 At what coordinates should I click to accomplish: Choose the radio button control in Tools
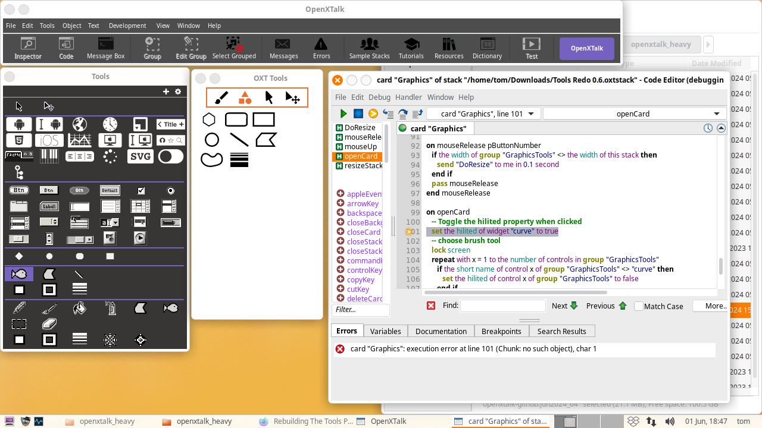(x=171, y=191)
